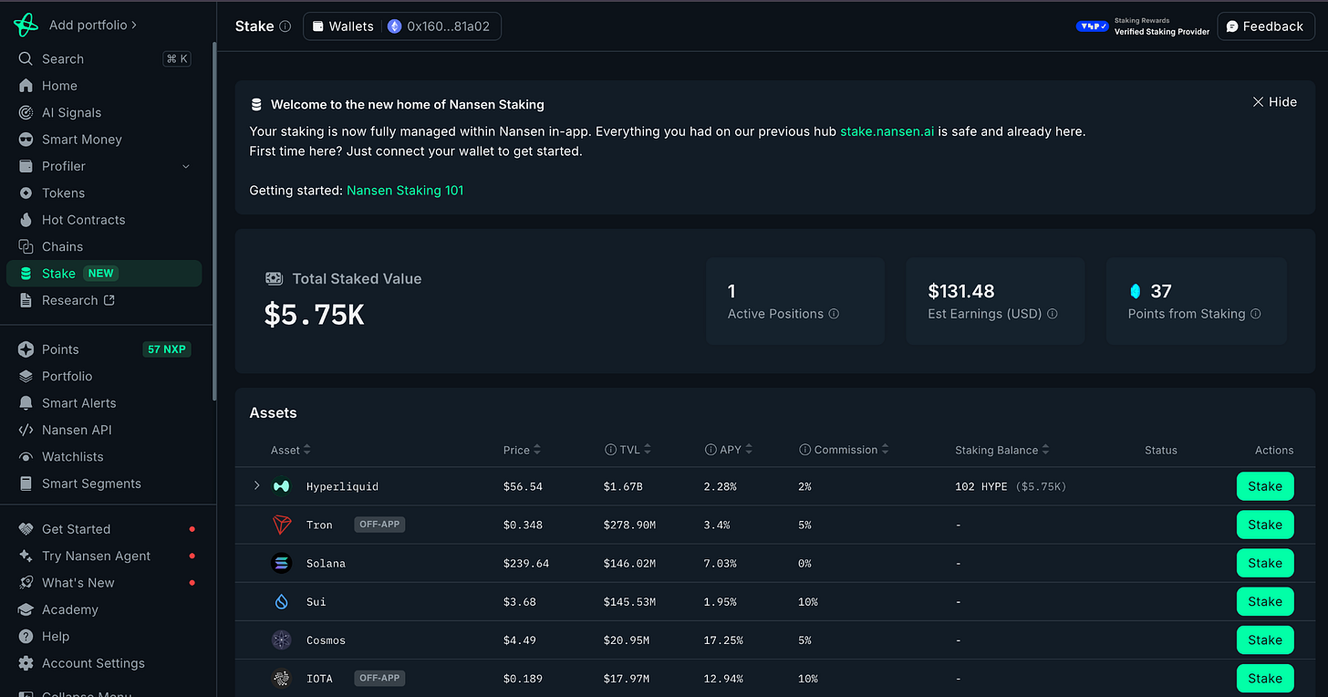Open Try Nansen Agent in sidebar
Image resolution: width=1328 pixels, height=697 pixels.
tap(104, 556)
